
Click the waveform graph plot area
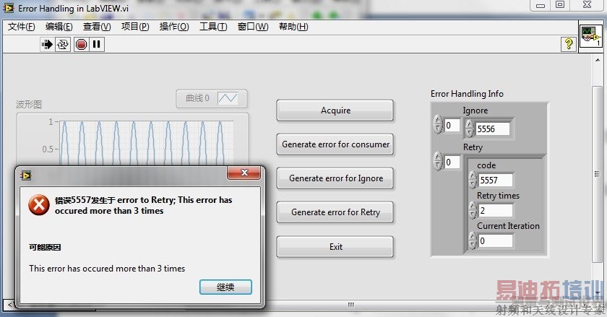tap(146, 142)
